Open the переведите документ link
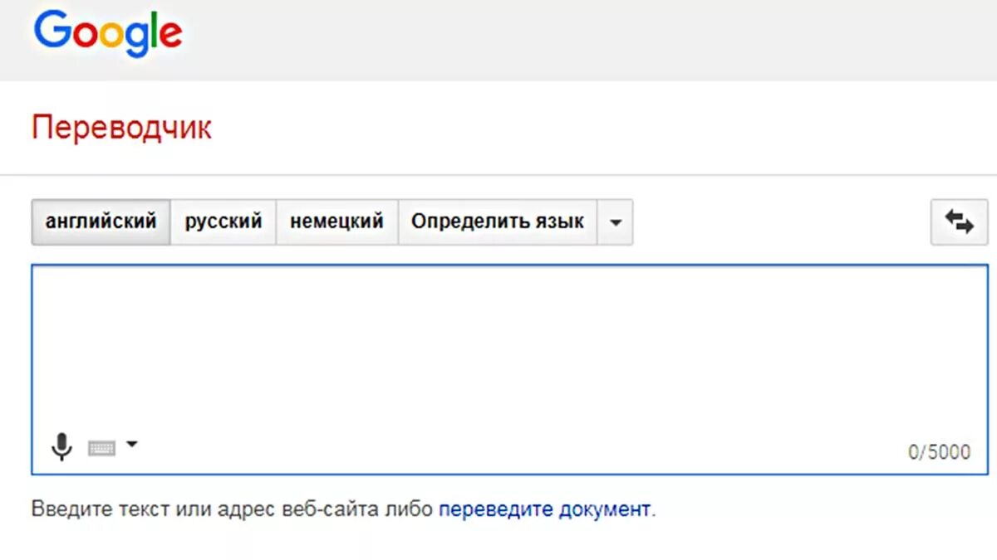This screenshot has height=560, width=997. pos(544,509)
